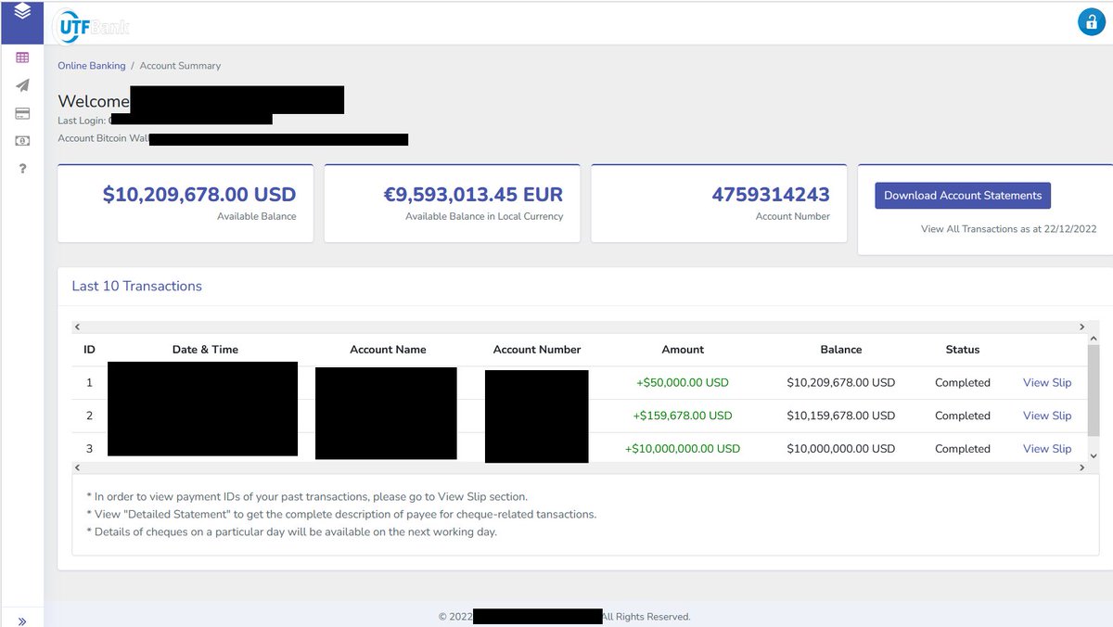Click table's top scroll left arrow
The image size is (1113, 627).
click(x=78, y=327)
